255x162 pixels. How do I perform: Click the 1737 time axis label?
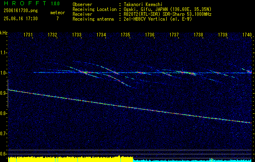[x=174, y=35]
